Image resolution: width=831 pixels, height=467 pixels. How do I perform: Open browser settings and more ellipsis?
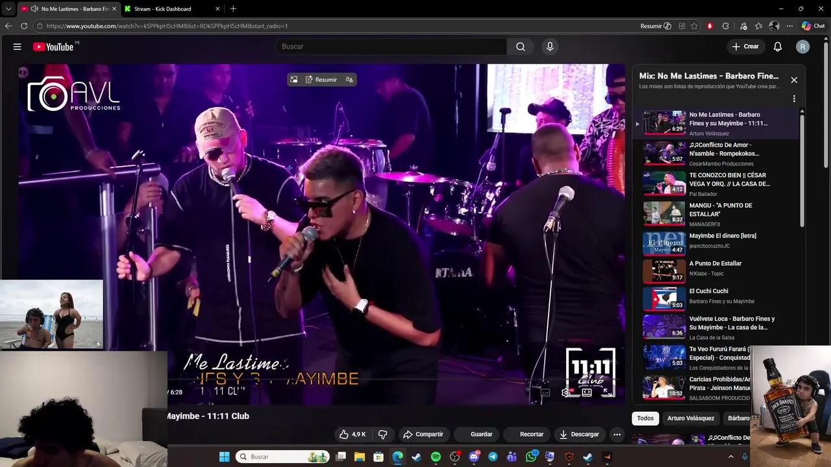(789, 26)
